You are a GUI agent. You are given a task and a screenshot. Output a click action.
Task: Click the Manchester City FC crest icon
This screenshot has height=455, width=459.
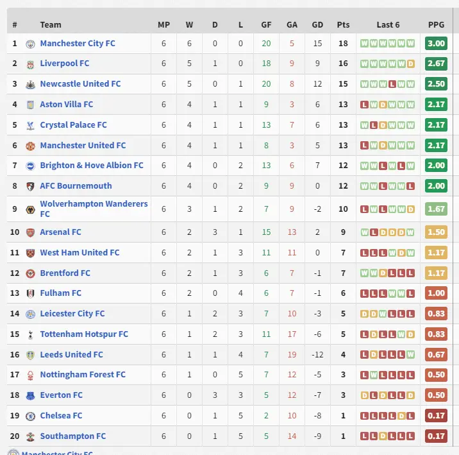(x=29, y=44)
